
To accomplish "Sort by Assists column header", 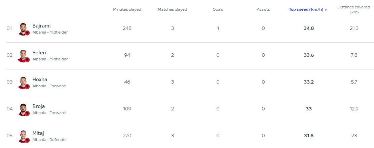I will point(263,9).
